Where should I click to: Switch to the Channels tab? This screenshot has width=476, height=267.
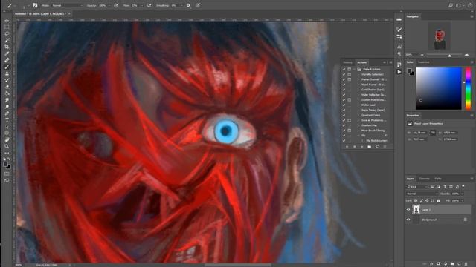(424, 179)
